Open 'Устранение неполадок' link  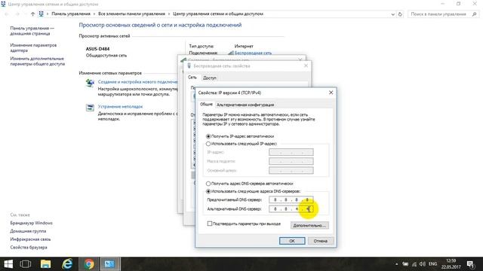point(120,107)
